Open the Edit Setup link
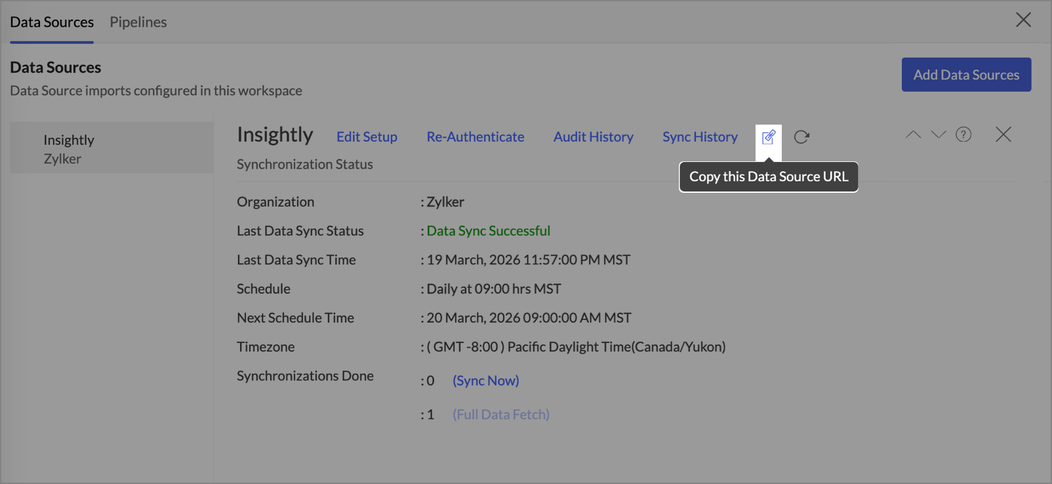 367,137
